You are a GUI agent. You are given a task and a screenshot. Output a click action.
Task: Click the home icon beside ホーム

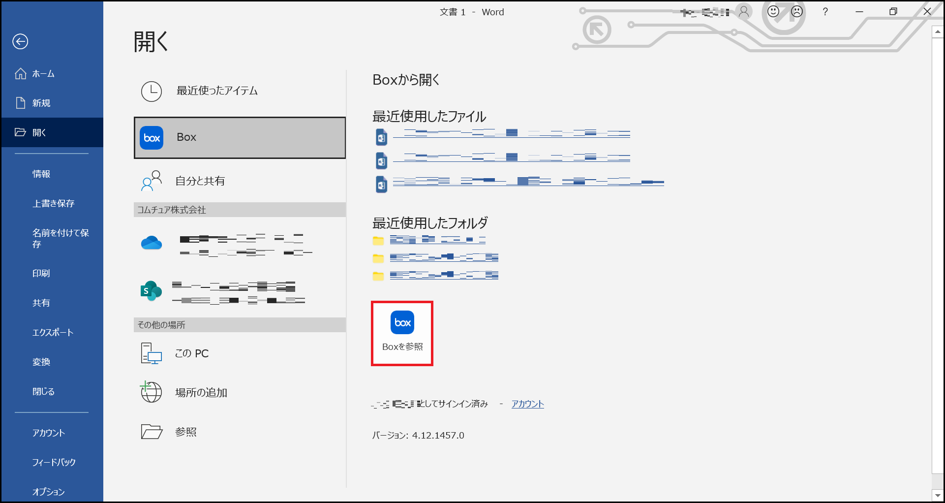20,74
